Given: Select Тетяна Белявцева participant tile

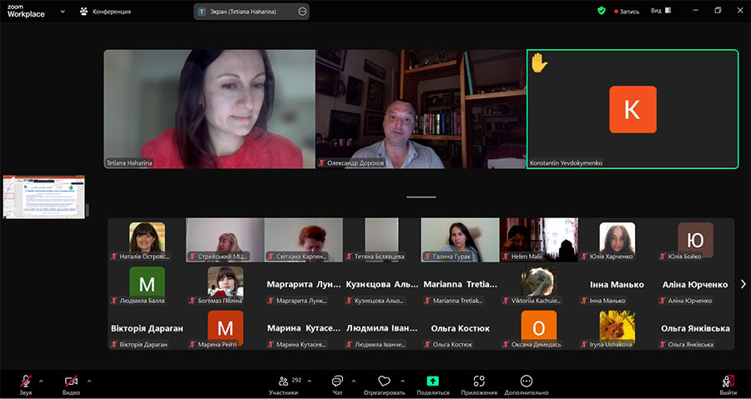Looking at the screenshot, I should pos(381,240).
